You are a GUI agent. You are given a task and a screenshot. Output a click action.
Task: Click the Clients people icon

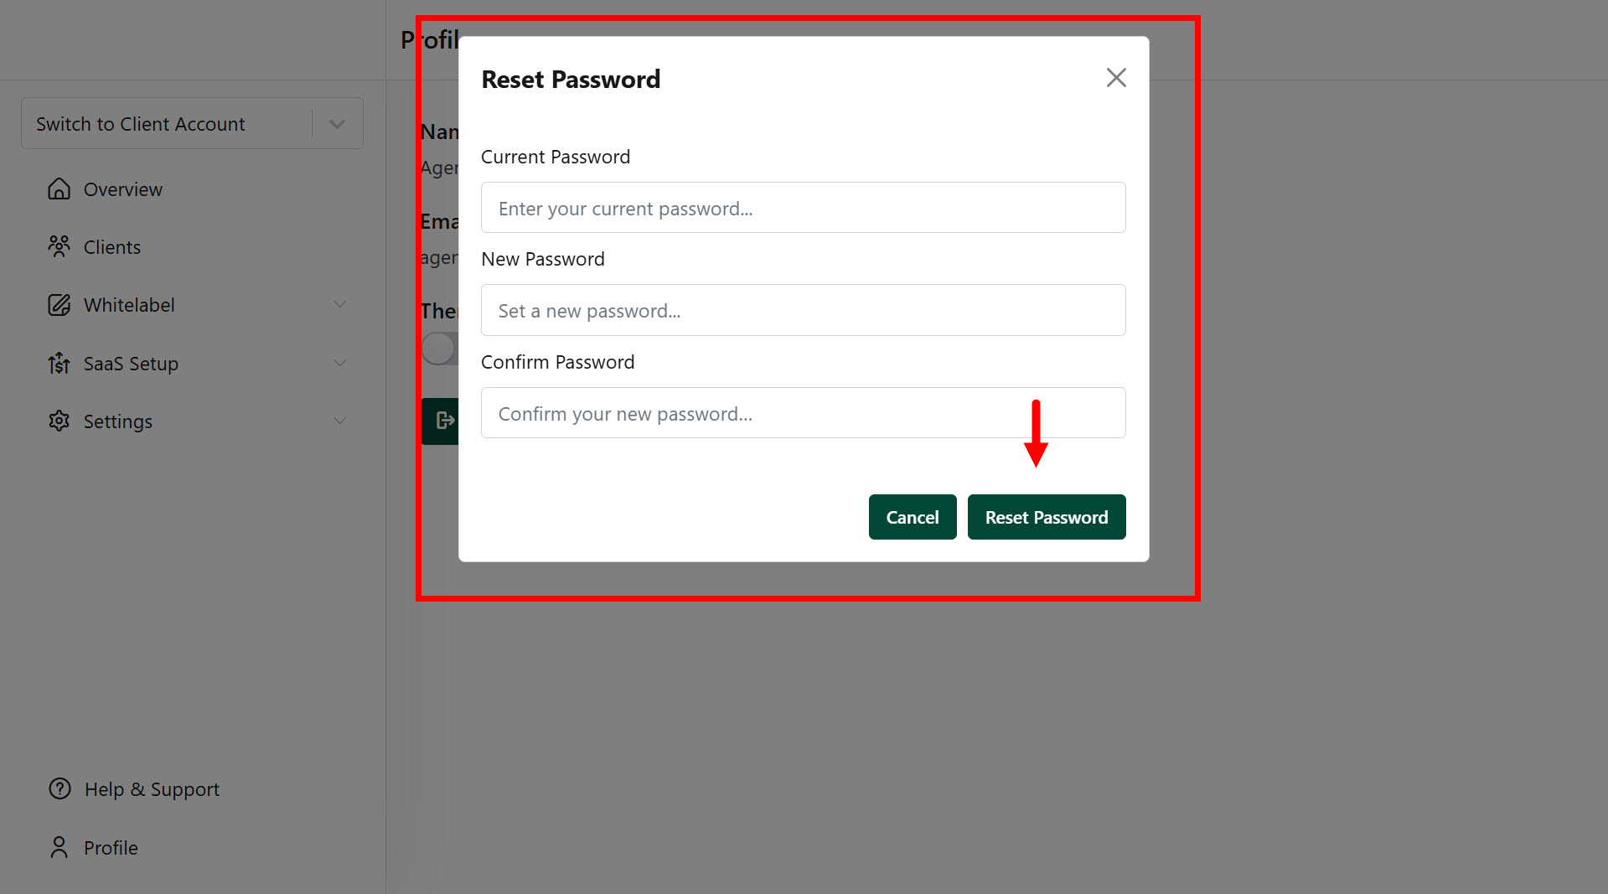[59, 246]
